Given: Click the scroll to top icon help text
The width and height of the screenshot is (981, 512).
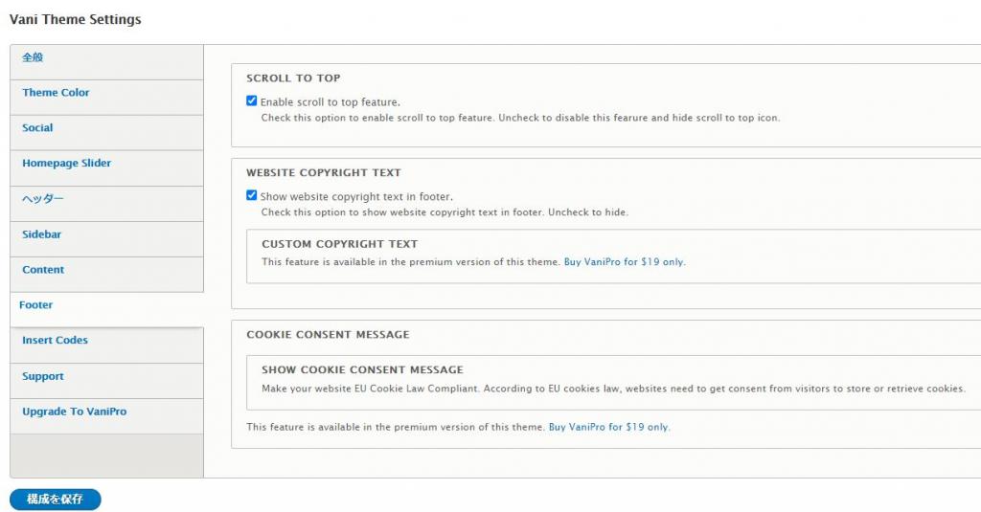Looking at the screenshot, I should [x=520, y=118].
